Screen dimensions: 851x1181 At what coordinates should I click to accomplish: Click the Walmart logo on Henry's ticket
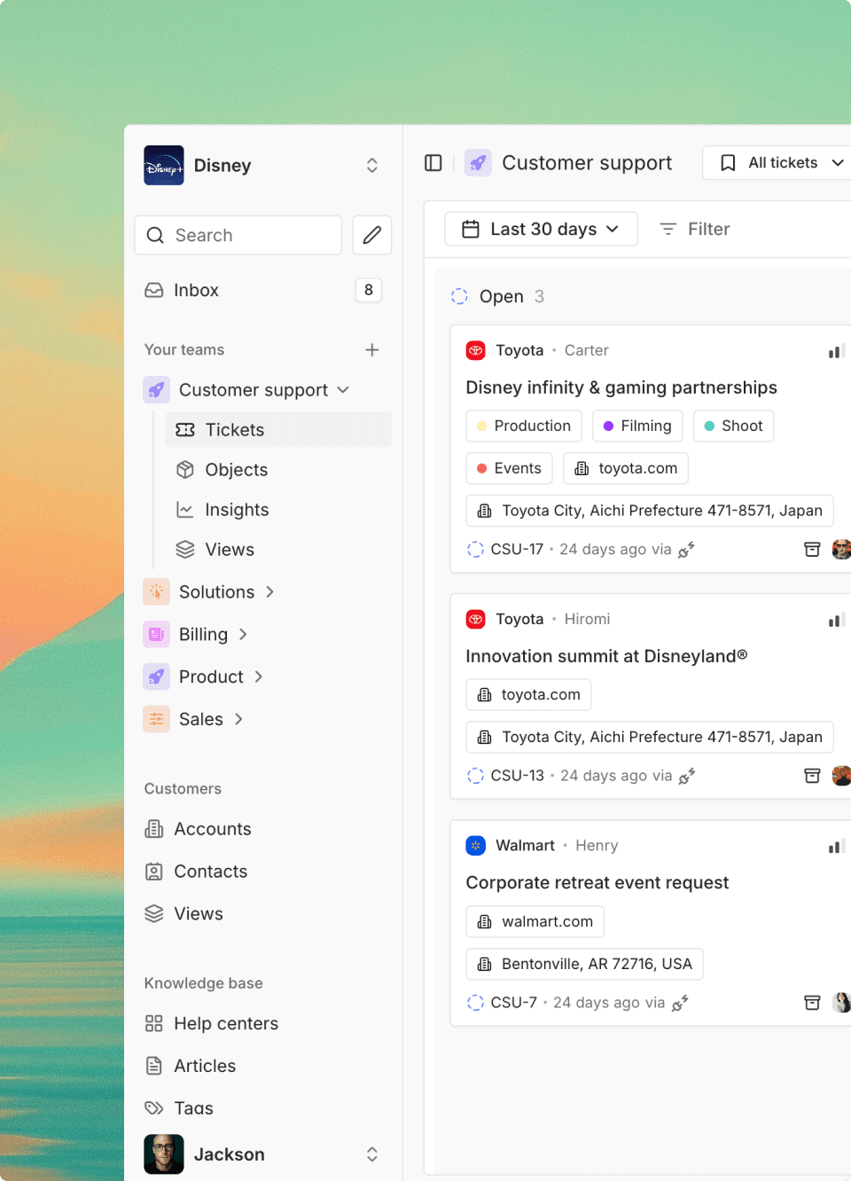click(476, 846)
